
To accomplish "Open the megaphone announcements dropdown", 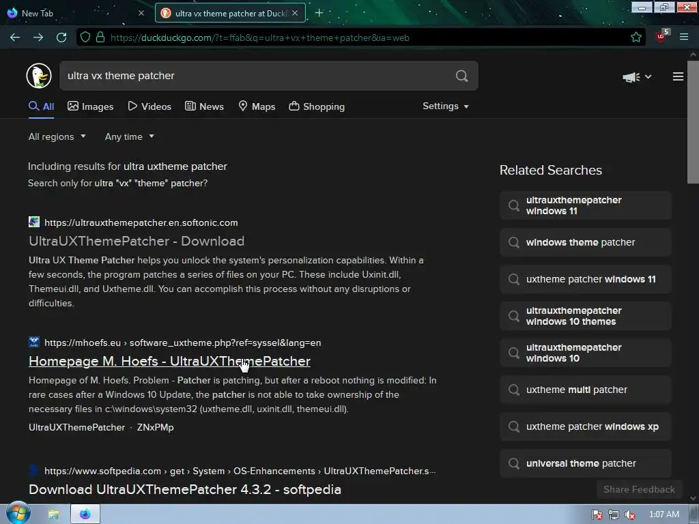I will coord(637,77).
